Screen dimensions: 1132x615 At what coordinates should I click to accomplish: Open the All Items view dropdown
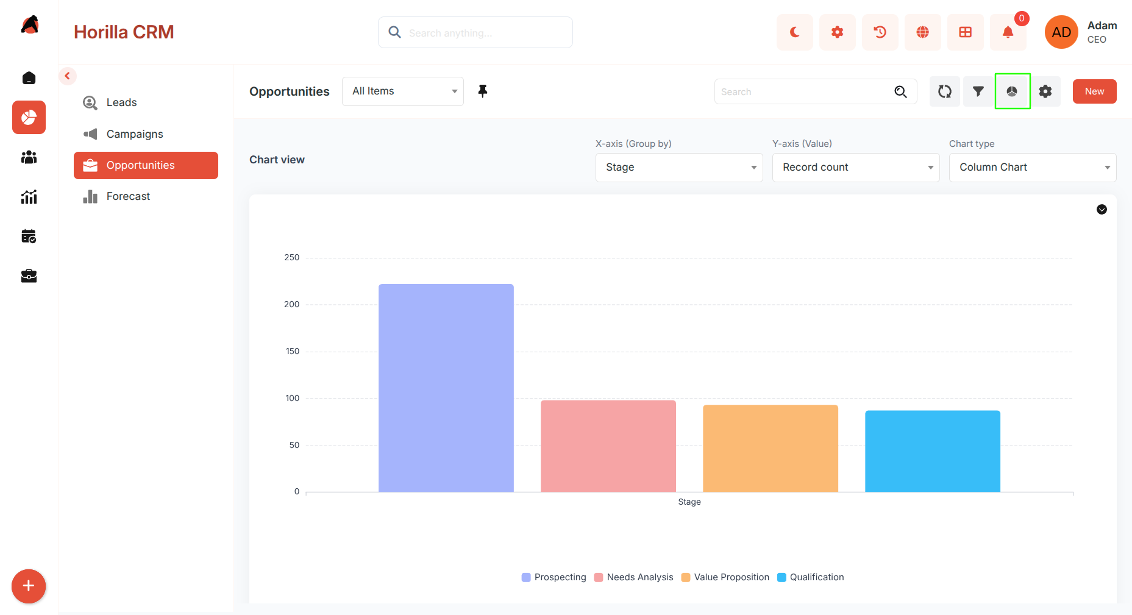(x=403, y=91)
